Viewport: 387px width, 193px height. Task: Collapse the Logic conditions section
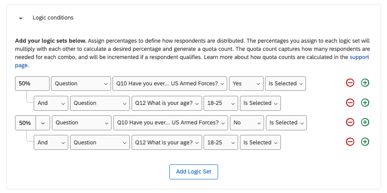pos(20,18)
